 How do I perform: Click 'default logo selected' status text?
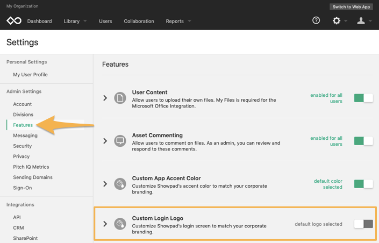tap(318, 224)
